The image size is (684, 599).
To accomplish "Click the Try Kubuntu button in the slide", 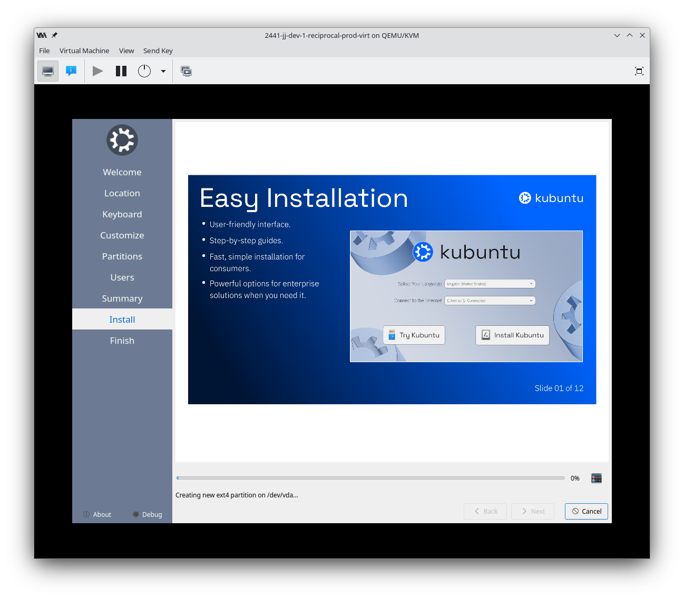I will tap(414, 335).
